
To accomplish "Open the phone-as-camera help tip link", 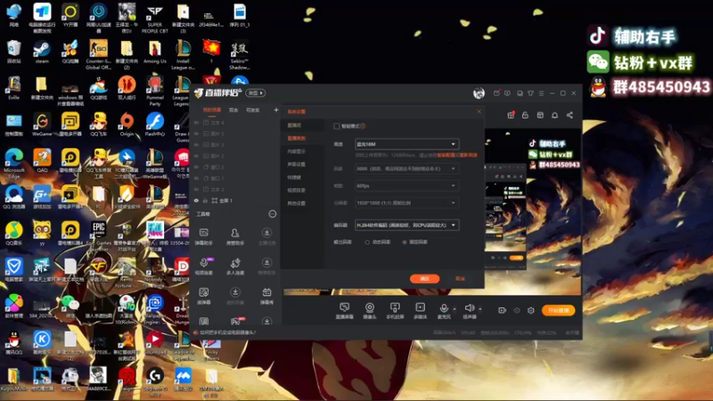I will [x=227, y=332].
